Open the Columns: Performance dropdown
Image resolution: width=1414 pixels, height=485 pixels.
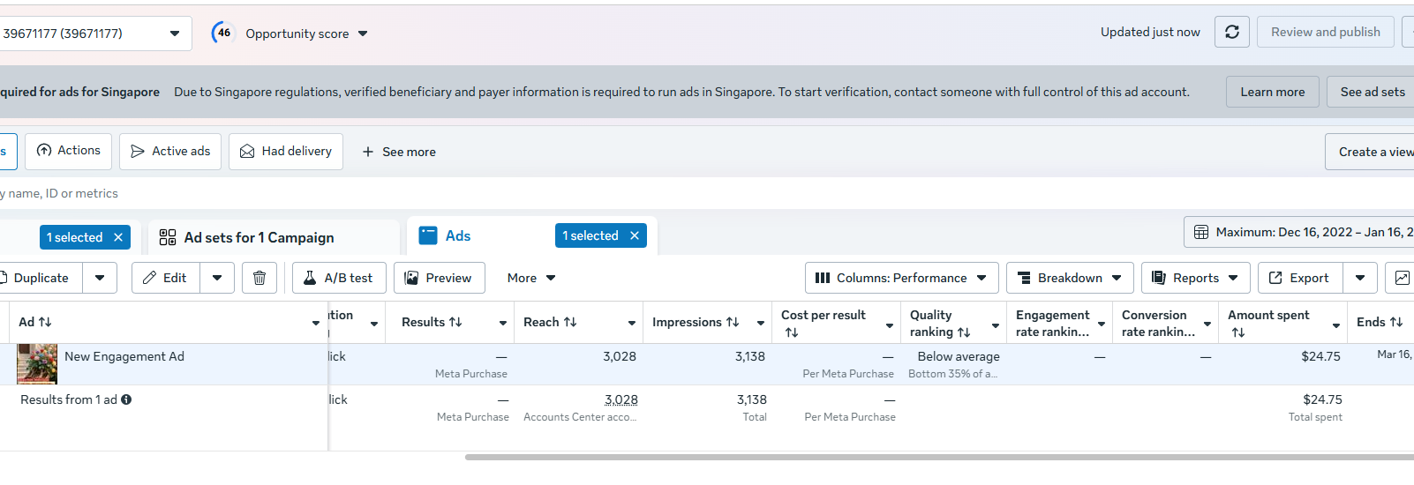[901, 278]
